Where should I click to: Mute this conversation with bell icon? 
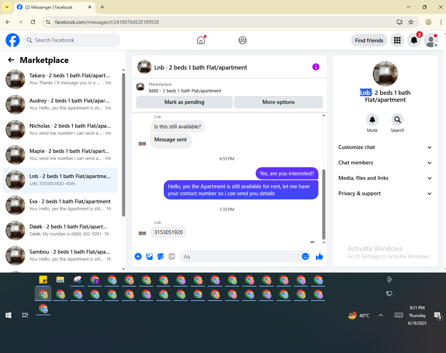pos(372,120)
